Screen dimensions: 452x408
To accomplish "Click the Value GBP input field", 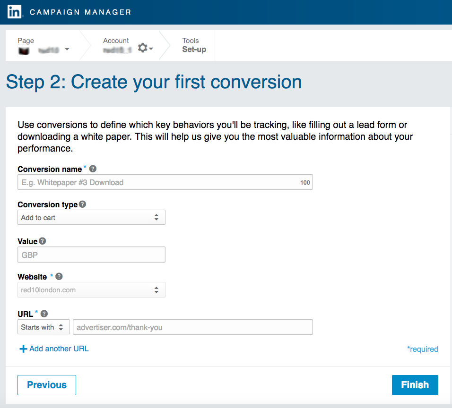I will [91, 255].
